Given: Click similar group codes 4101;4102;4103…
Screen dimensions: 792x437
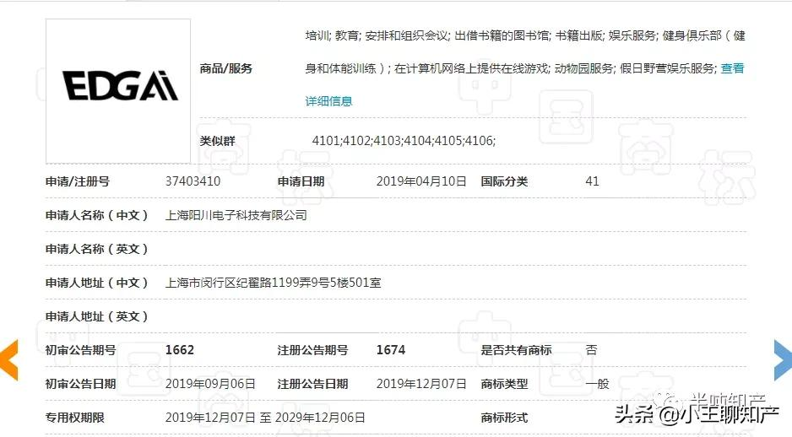Looking at the screenshot, I should (x=404, y=141).
